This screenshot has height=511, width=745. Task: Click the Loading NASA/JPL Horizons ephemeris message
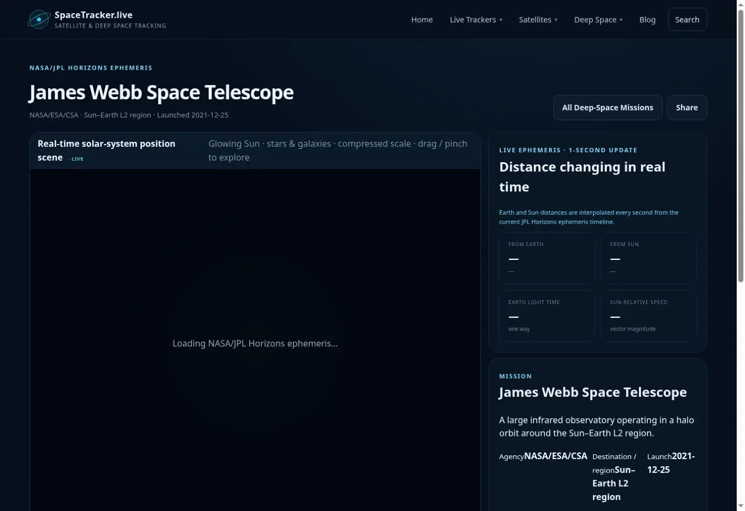point(255,343)
